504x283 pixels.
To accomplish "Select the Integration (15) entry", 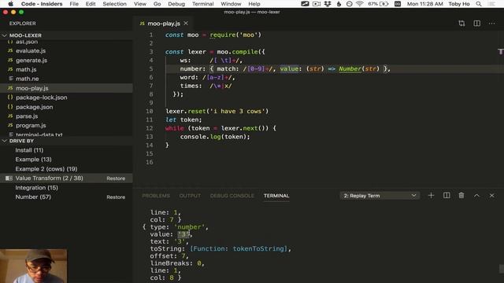I will click(x=37, y=188).
